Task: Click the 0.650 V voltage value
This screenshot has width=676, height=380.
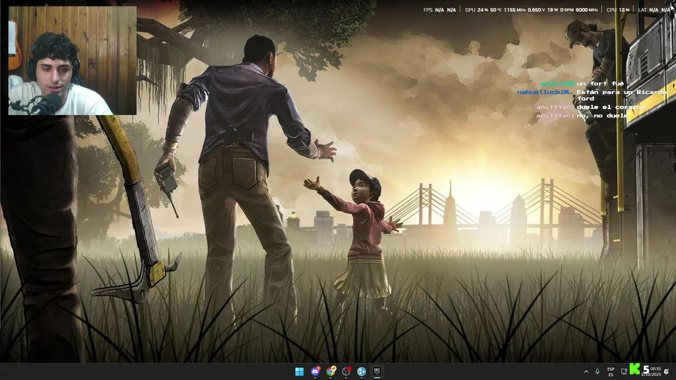Action: click(536, 9)
